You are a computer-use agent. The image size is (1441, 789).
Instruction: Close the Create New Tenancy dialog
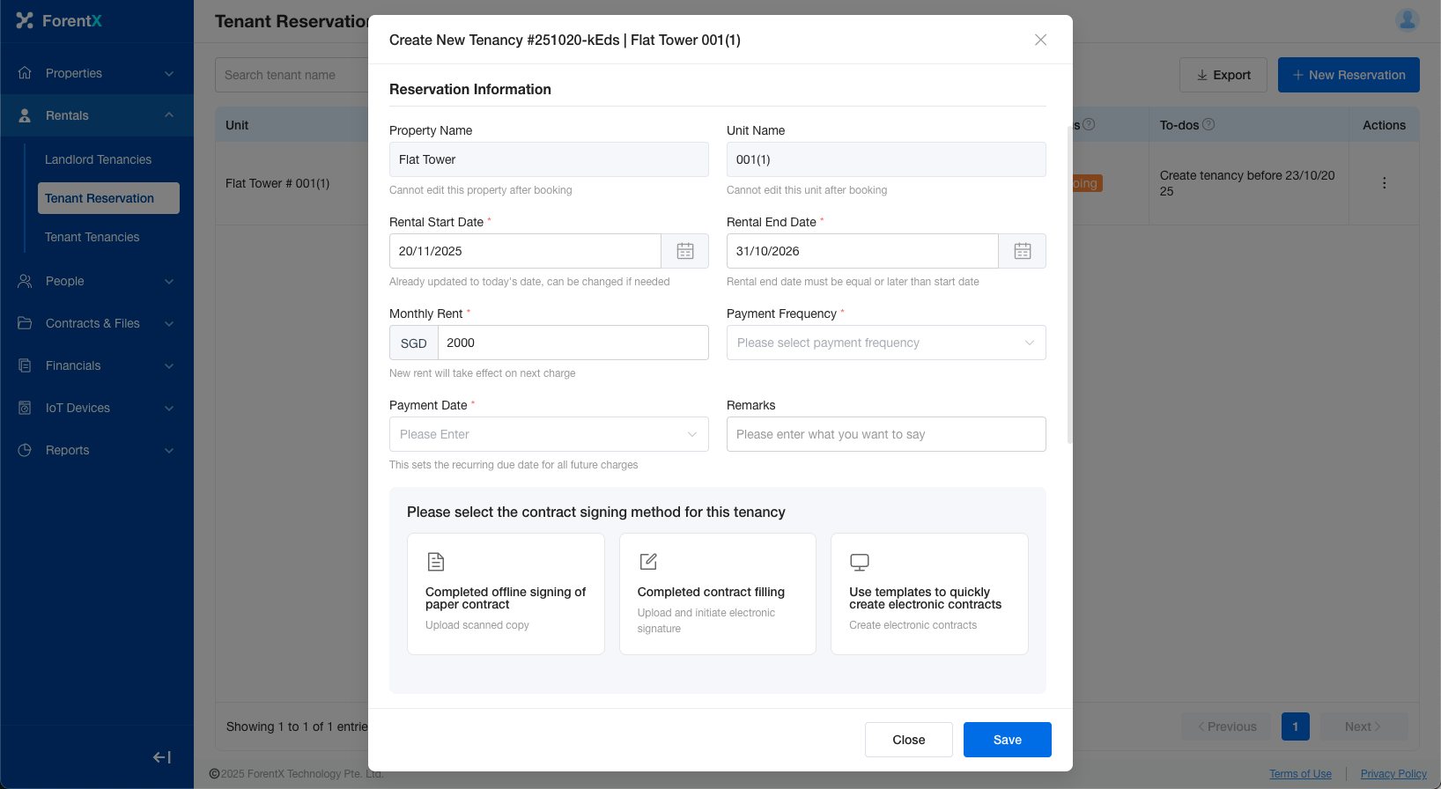tap(1040, 40)
